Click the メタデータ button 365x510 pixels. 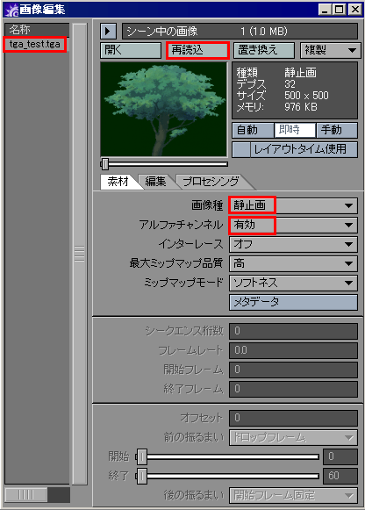pos(293,303)
